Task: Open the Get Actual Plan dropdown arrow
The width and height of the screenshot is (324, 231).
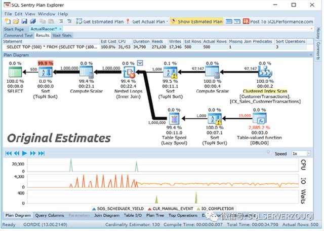Action: click(x=167, y=21)
